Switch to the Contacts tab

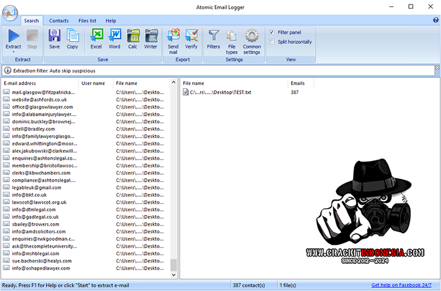[59, 21]
